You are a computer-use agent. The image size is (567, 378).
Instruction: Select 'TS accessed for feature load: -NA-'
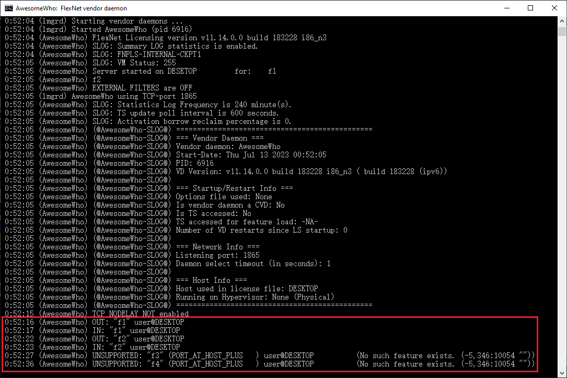point(247,221)
